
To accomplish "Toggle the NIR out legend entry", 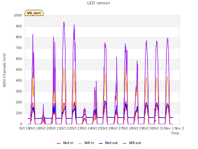I will 132,143.
